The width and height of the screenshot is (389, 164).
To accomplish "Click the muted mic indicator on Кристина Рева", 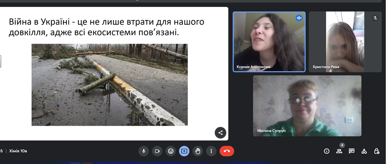I will pyautogui.click(x=375, y=18).
